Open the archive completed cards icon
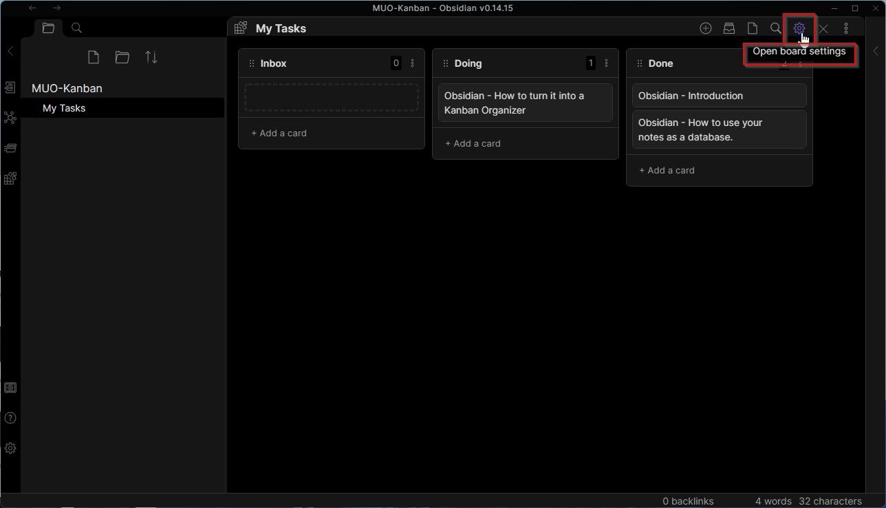The width and height of the screenshot is (886, 508). [x=729, y=28]
